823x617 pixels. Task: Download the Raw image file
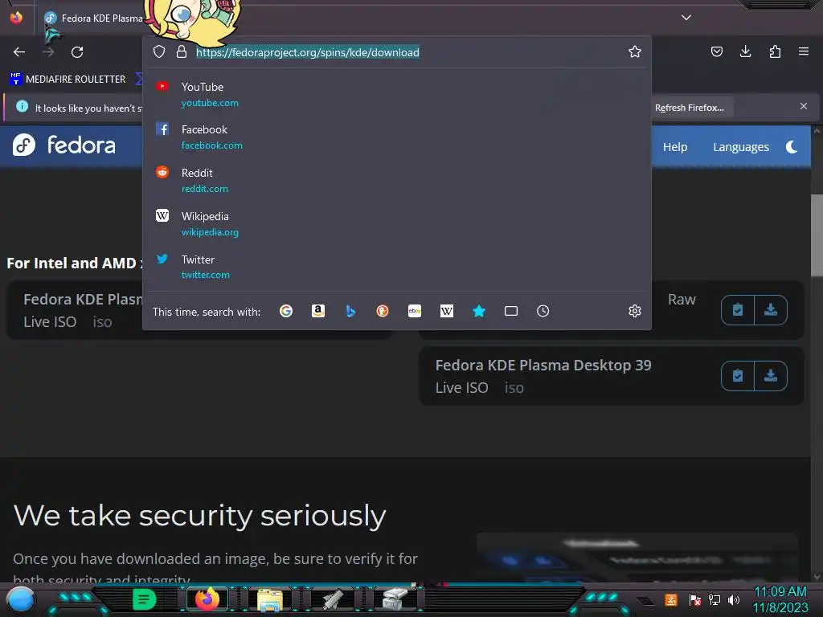pos(771,310)
